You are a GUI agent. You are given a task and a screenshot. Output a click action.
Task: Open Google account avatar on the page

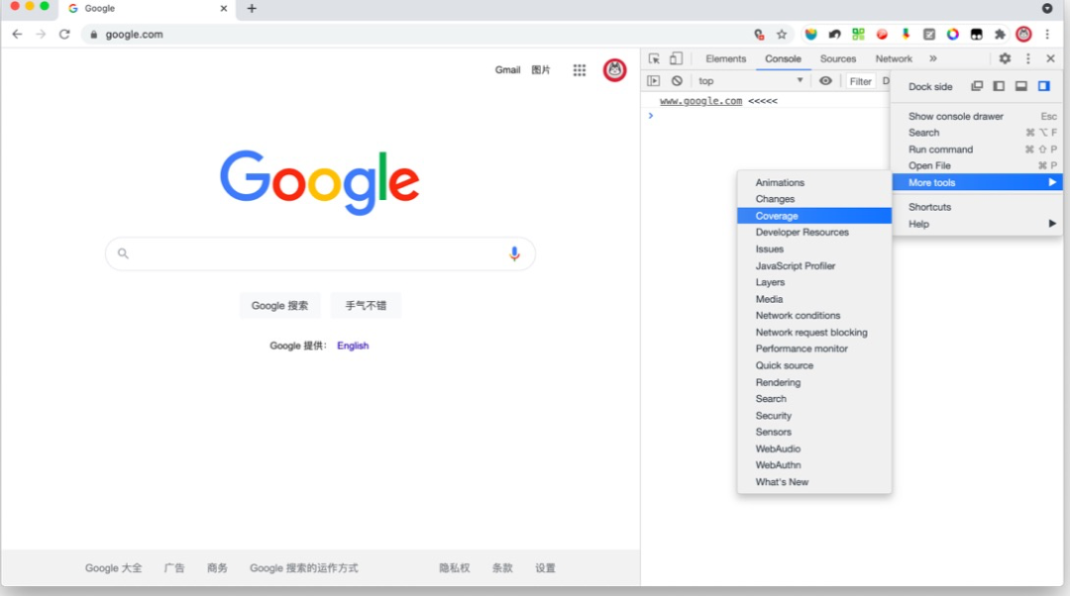(614, 69)
